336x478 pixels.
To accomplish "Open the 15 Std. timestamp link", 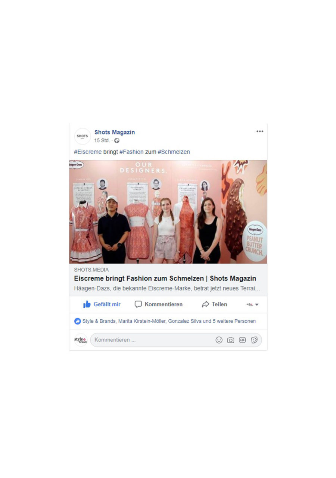I will click(102, 141).
